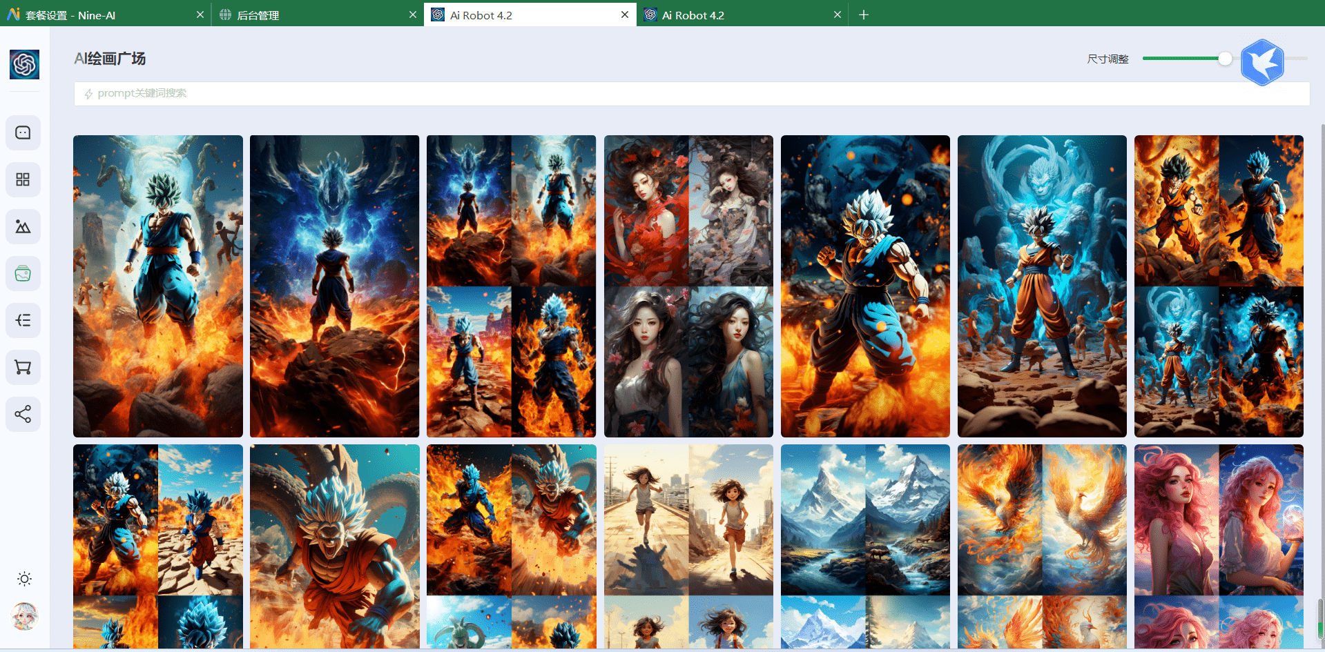Open the pink-haired woman grid image
This screenshot has height=652, width=1325.
[1219, 546]
